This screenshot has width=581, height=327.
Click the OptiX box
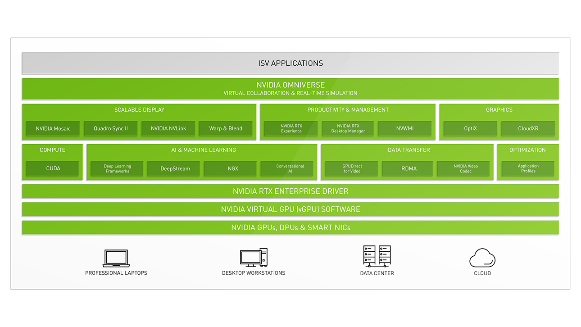470,128
